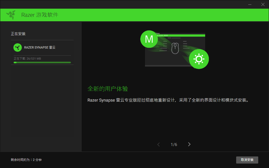Click the green lighting sun circle
Viewport: 269px width, 168px height.
click(199, 59)
